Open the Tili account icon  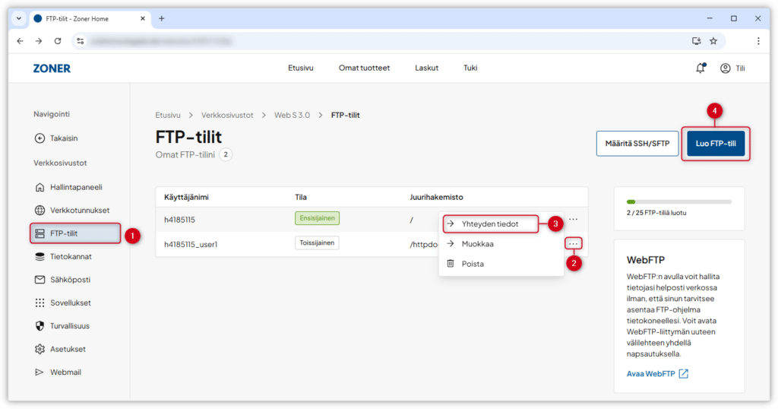(x=726, y=68)
